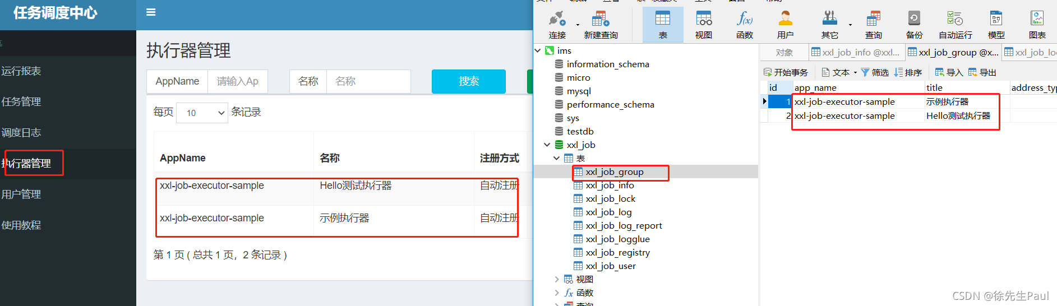This screenshot has height=306, width=1057.
Task: Select cell '示例执行器' in Navicat grid
Action: (x=967, y=102)
